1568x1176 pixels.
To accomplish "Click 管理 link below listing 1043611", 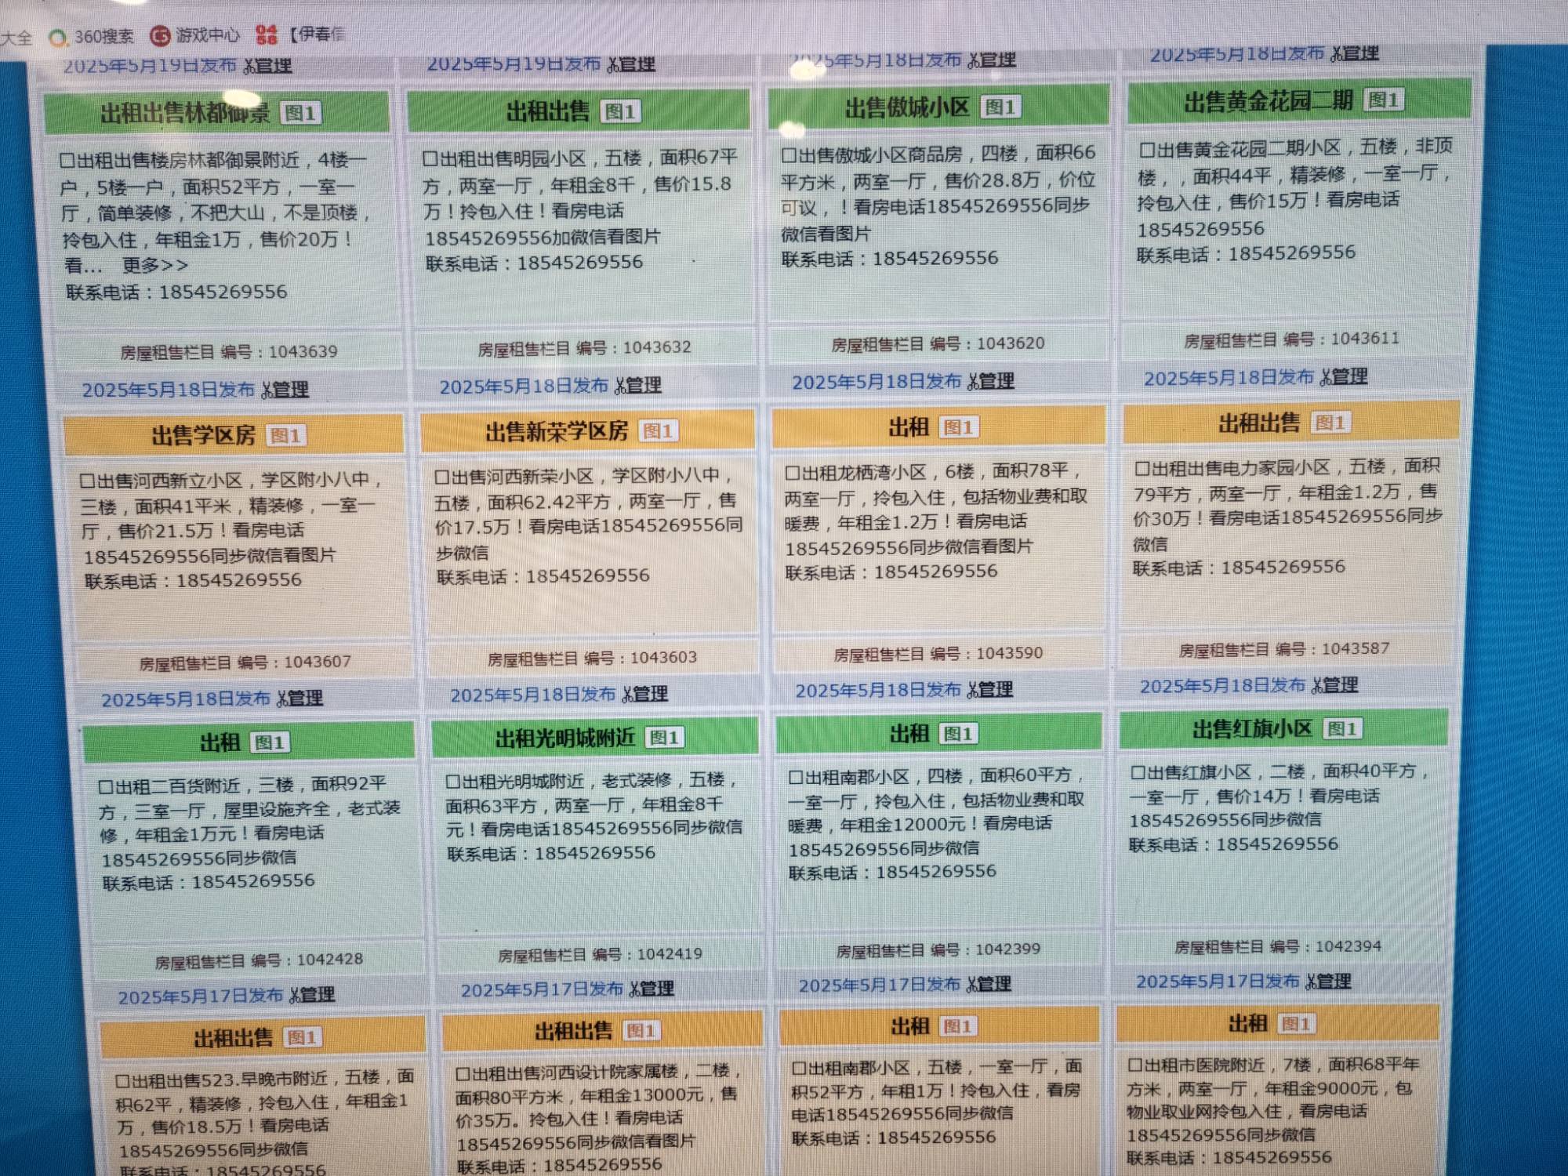I will [x=1344, y=377].
